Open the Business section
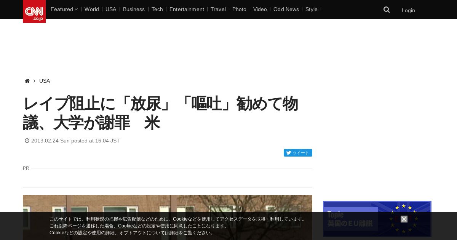457x240 pixels. pos(134,9)
